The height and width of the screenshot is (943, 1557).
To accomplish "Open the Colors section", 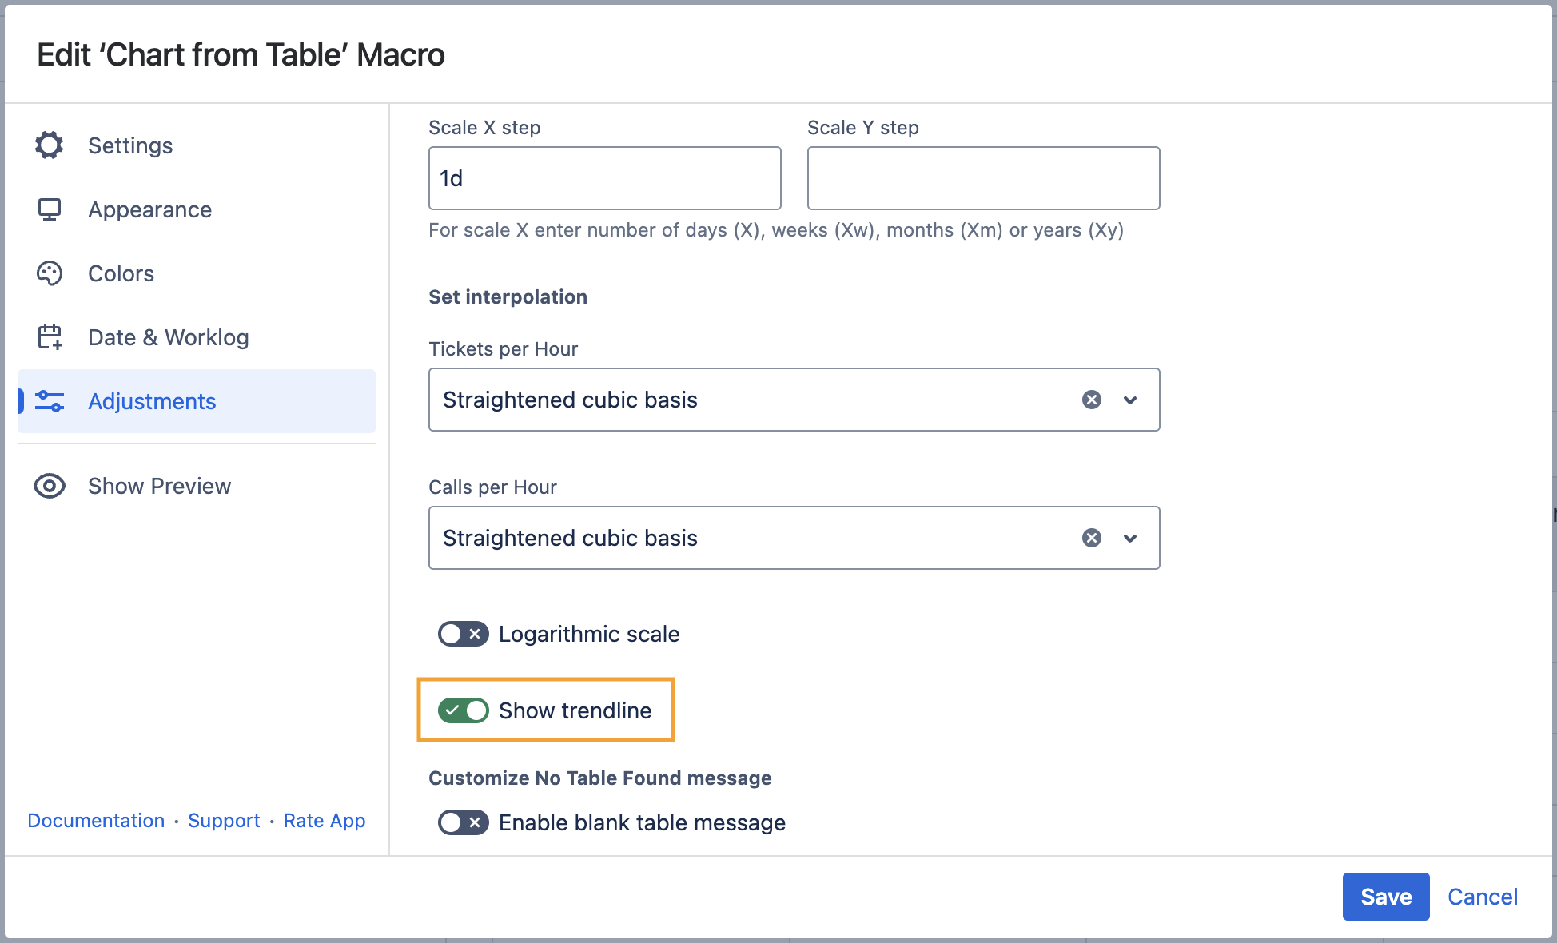I will [121, 273].
